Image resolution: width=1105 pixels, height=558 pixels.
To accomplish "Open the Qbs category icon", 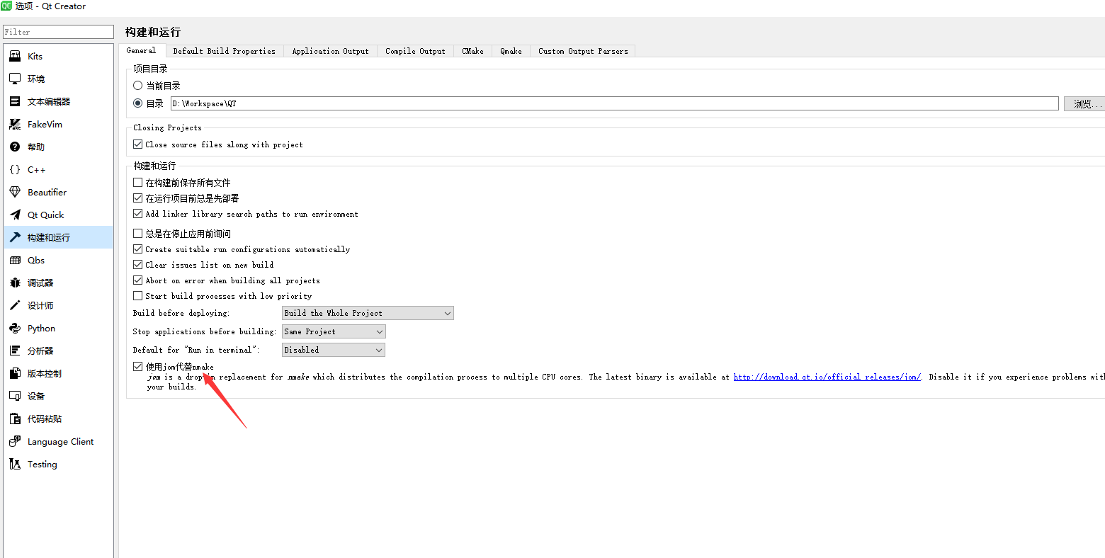I will 15,260.
